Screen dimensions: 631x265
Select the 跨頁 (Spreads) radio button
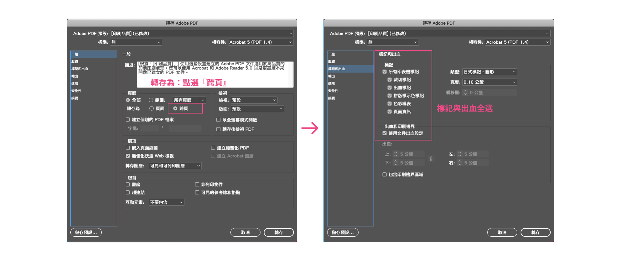pyautogui.click(x=175, y=109)
